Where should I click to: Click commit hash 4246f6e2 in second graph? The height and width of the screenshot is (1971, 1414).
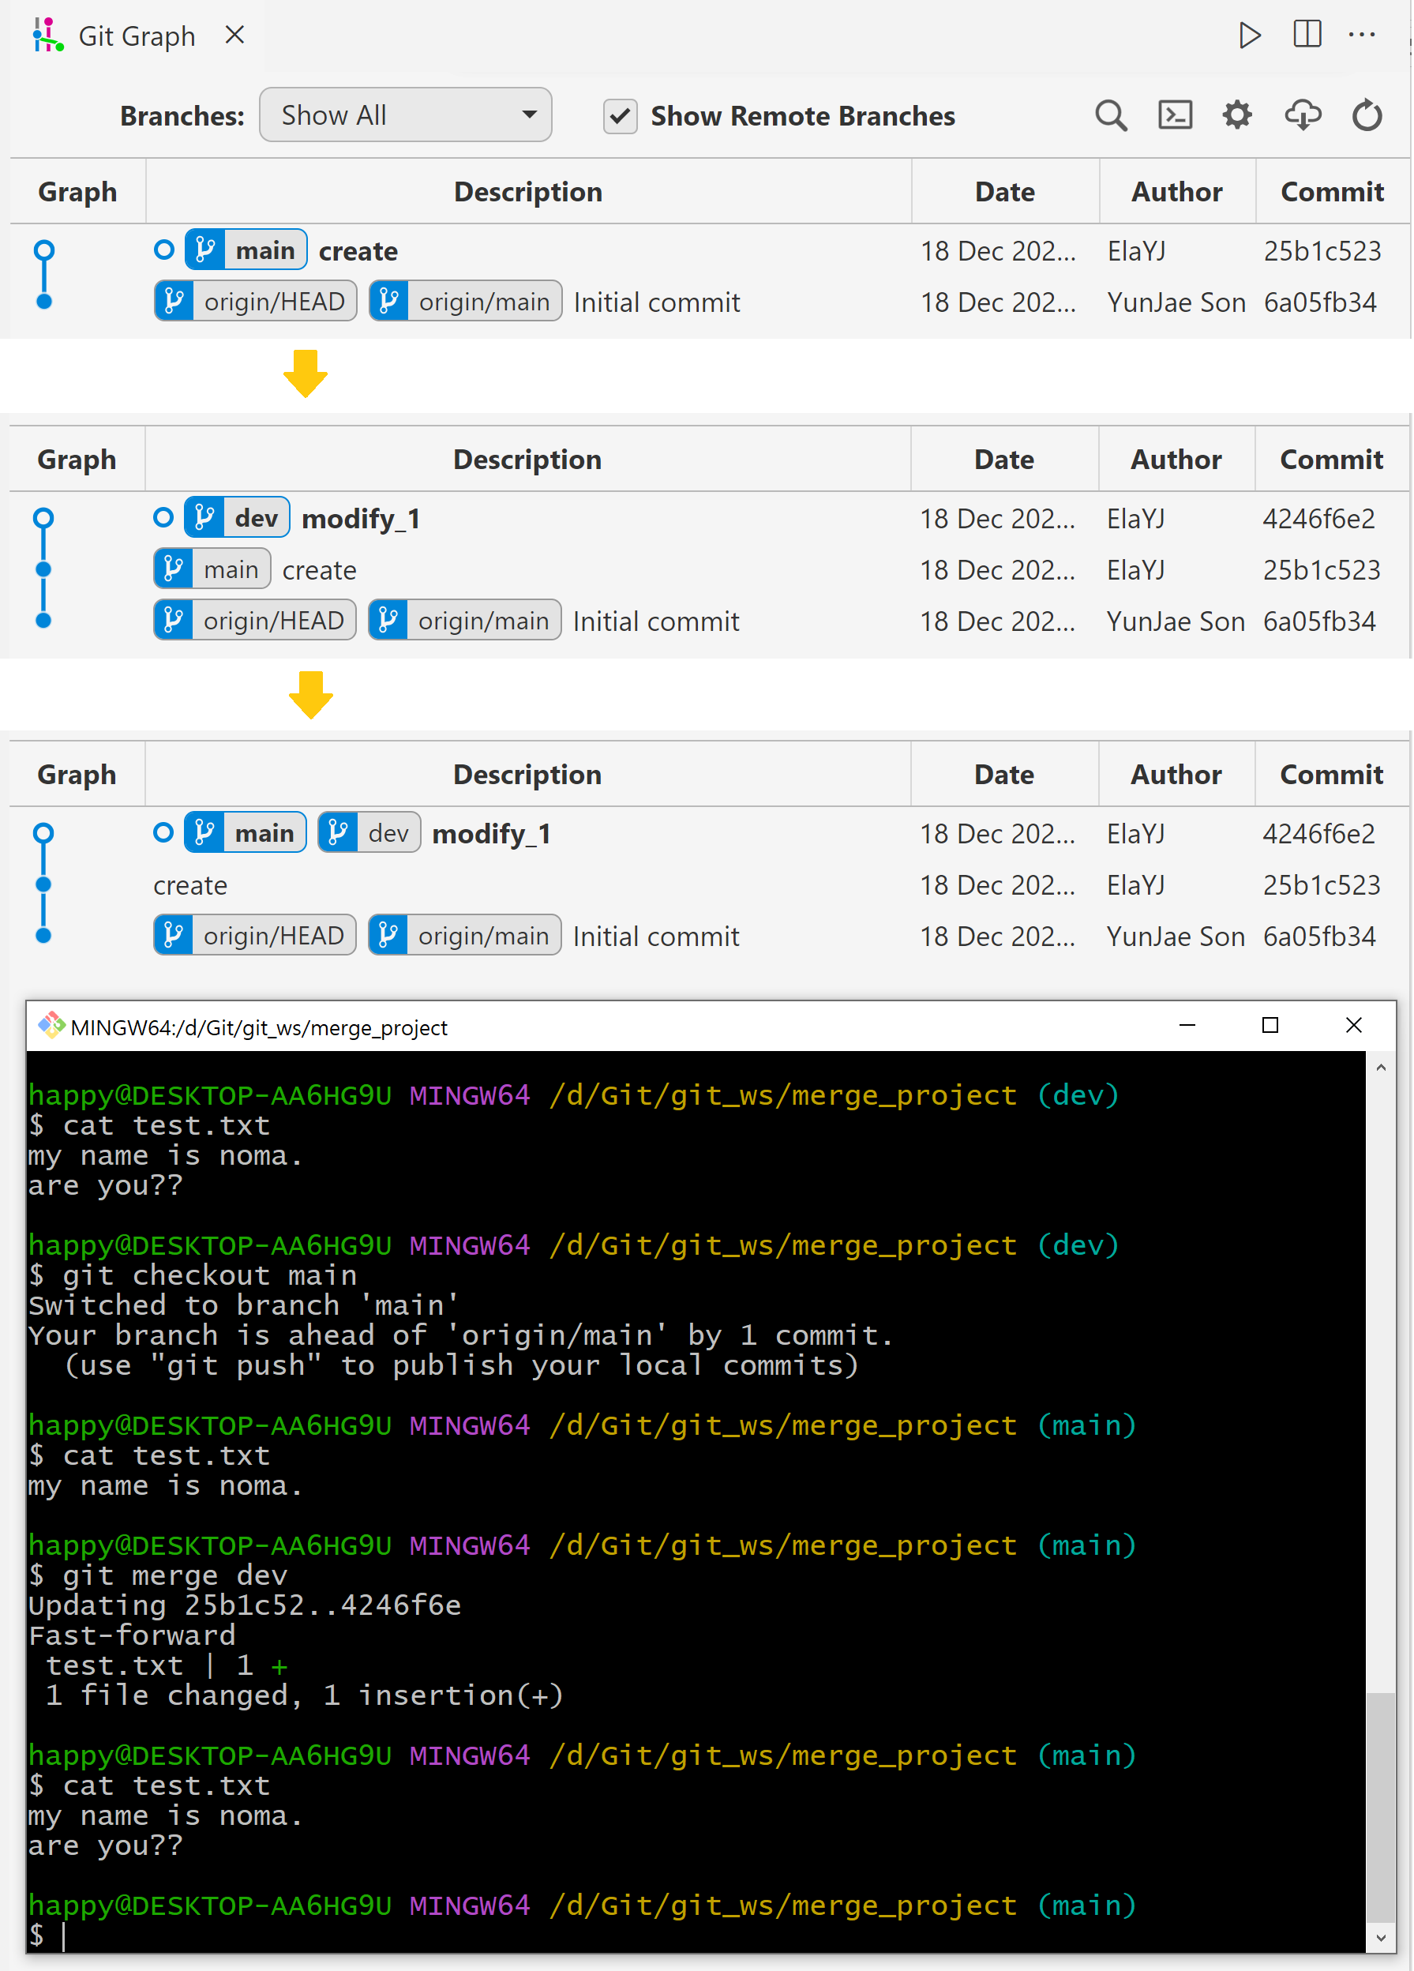(x=1318, y=518)
